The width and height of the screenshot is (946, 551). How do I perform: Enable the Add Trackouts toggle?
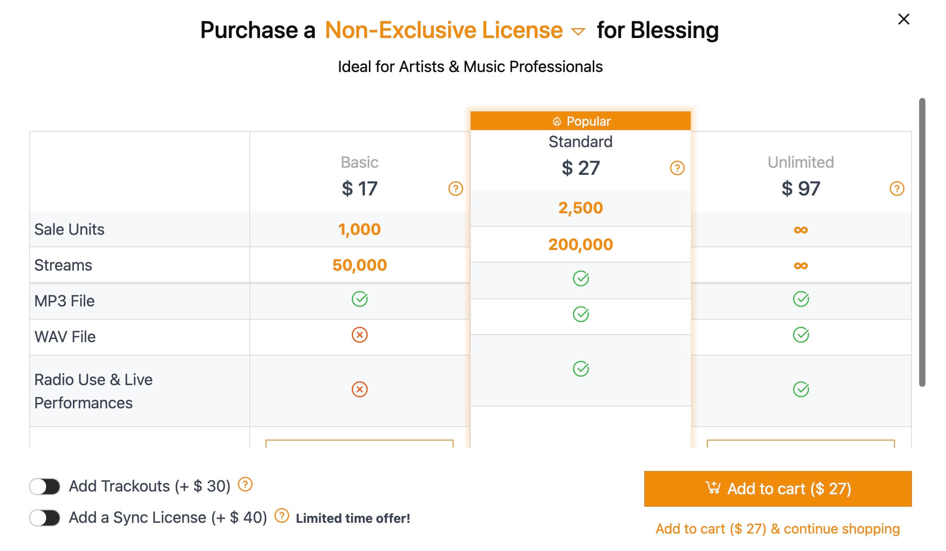coord(45,487)
